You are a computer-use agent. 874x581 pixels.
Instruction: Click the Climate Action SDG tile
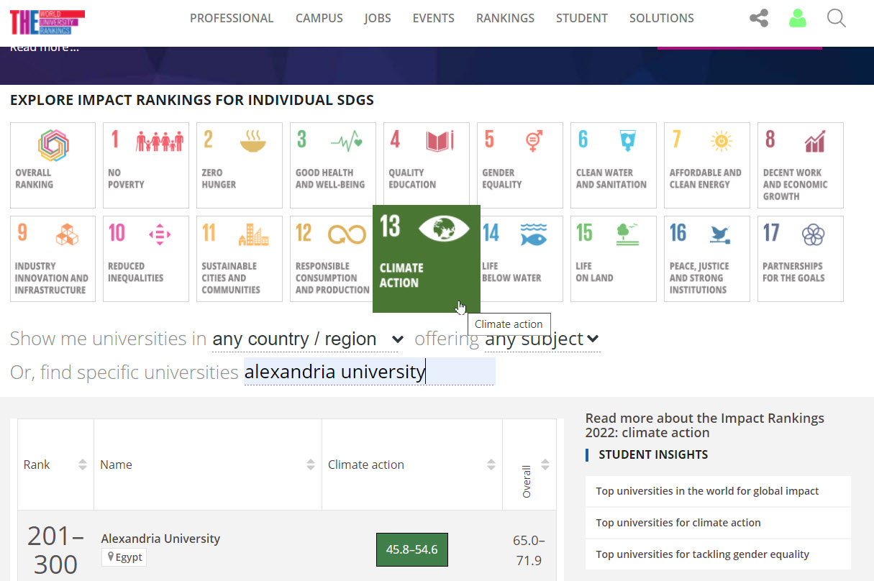(426, 259)
